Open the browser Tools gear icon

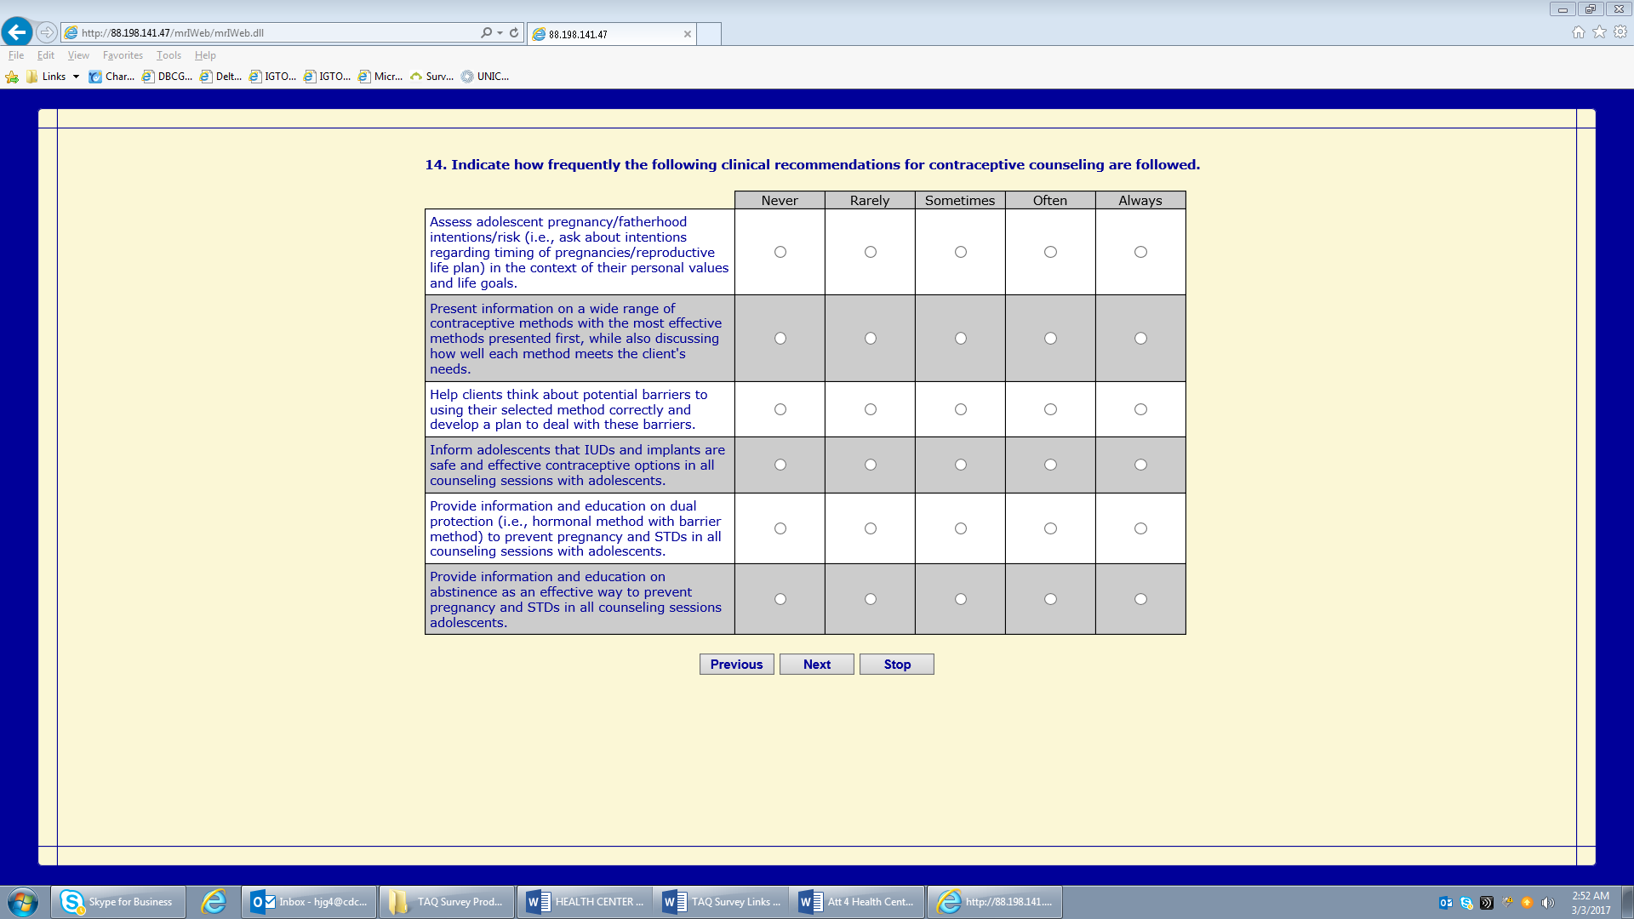(1620, 32)
